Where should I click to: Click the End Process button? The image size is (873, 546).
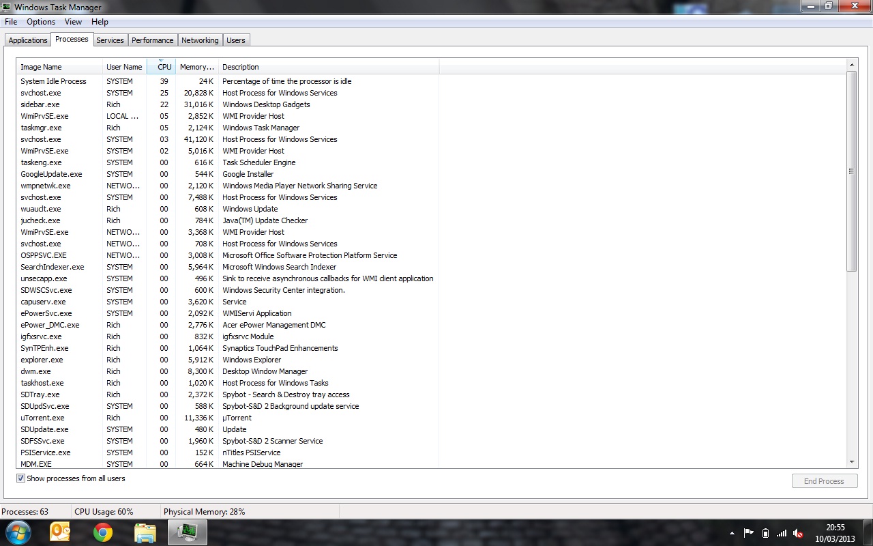pos(824,481)
